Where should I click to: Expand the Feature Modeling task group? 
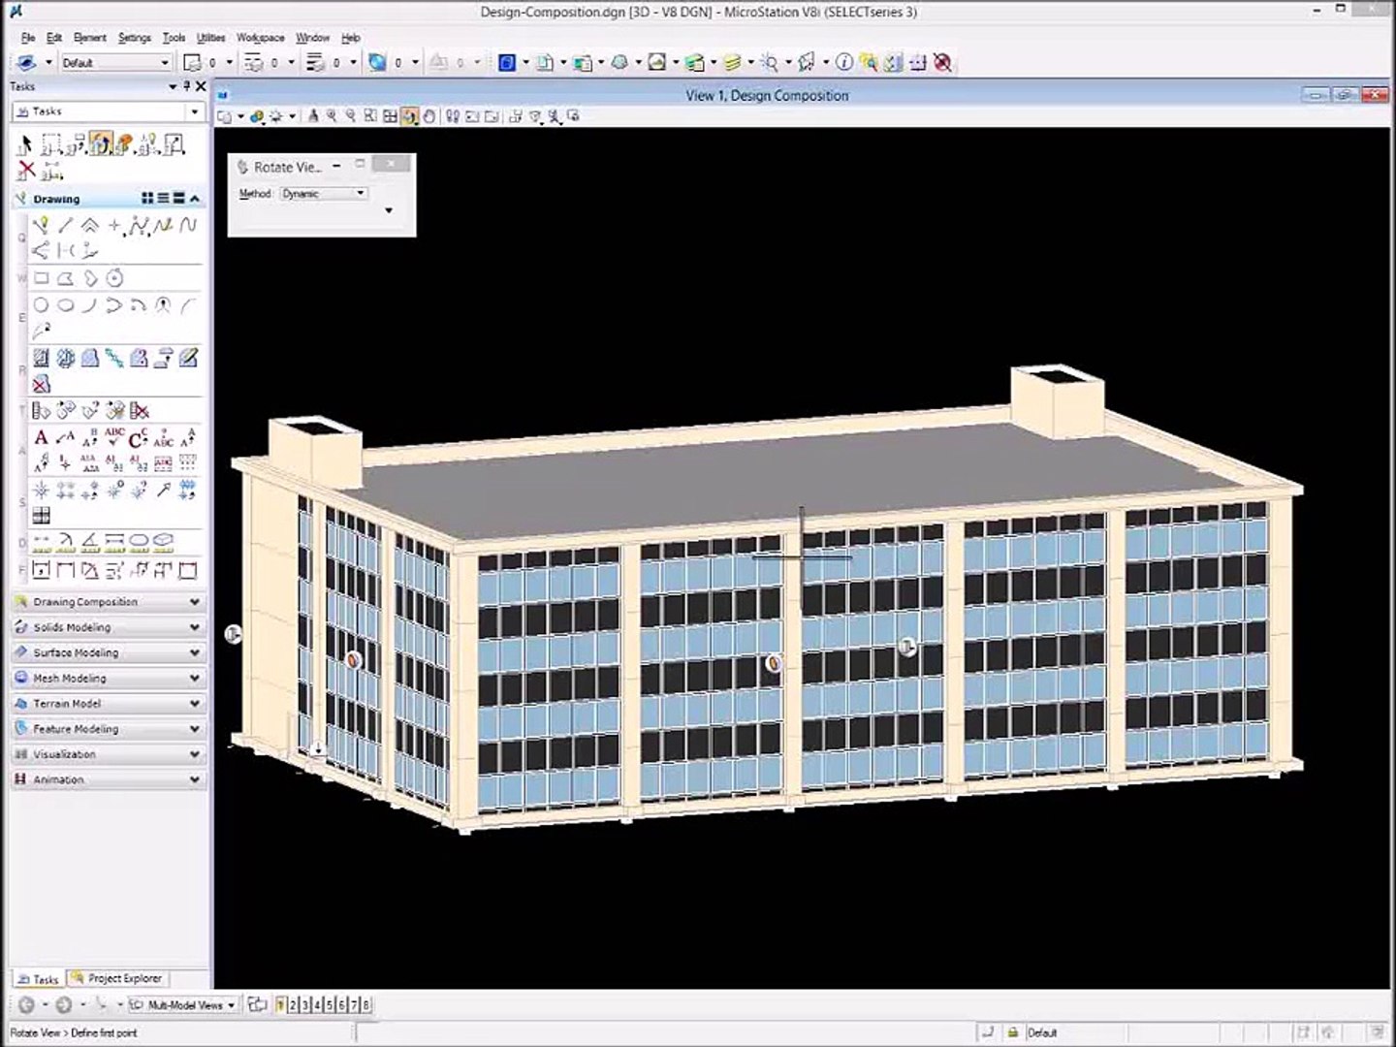coord(109,728)
